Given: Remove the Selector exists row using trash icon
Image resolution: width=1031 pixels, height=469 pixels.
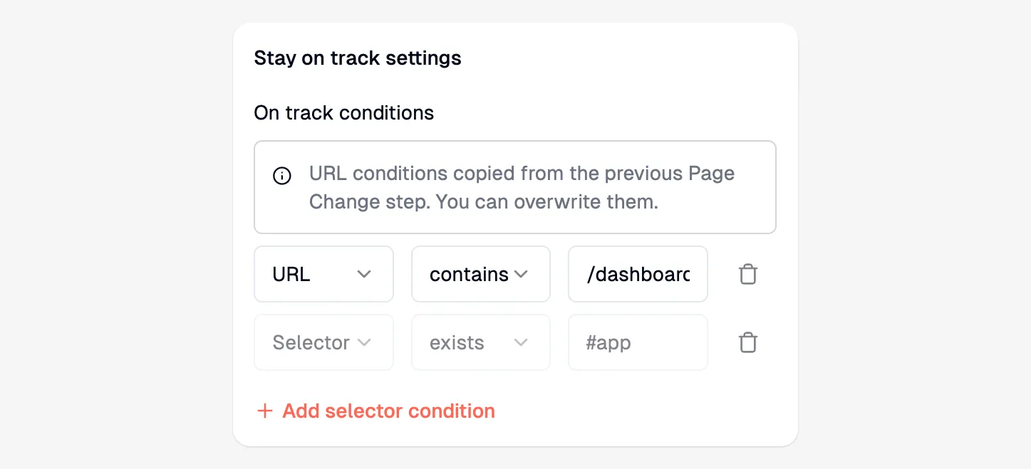Looking at the screenshot, I should (x=747, y=342).
